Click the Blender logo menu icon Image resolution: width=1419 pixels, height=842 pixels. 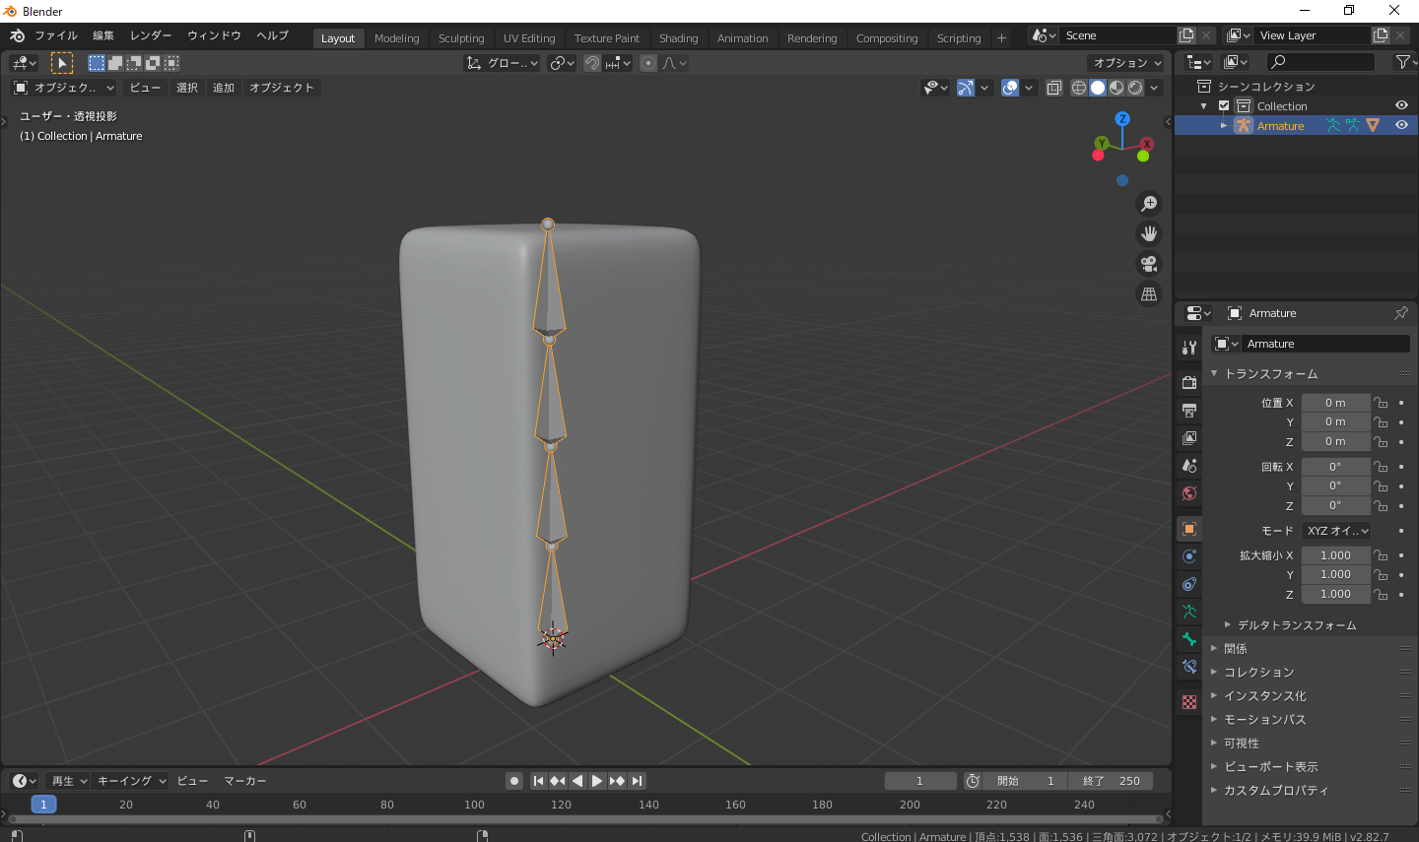(17, 35)
